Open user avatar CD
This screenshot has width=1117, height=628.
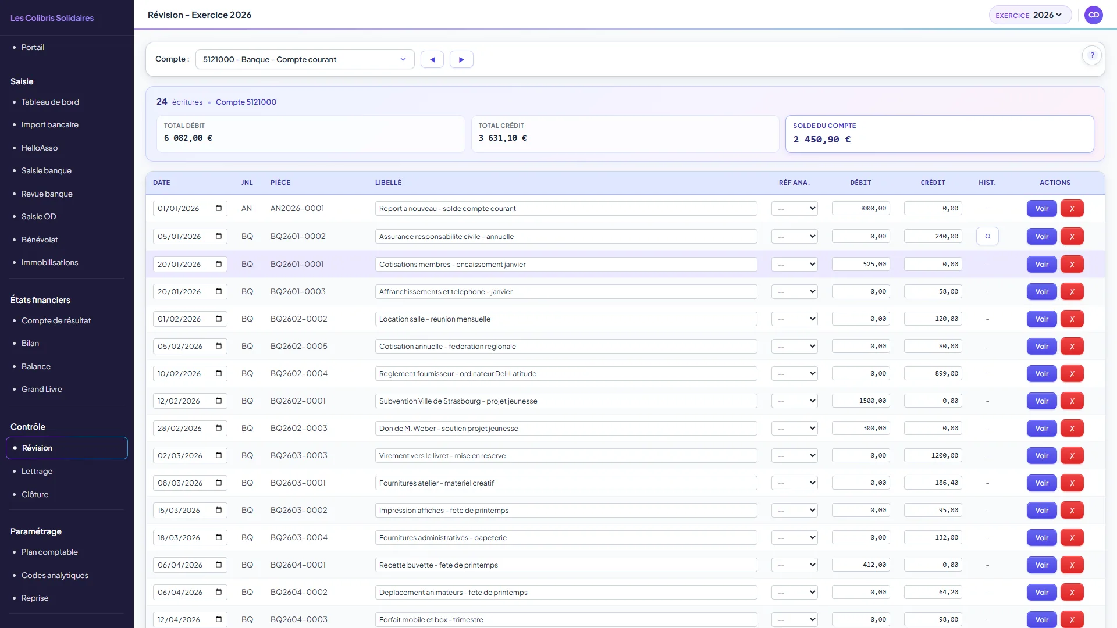tap(1094, 15)
